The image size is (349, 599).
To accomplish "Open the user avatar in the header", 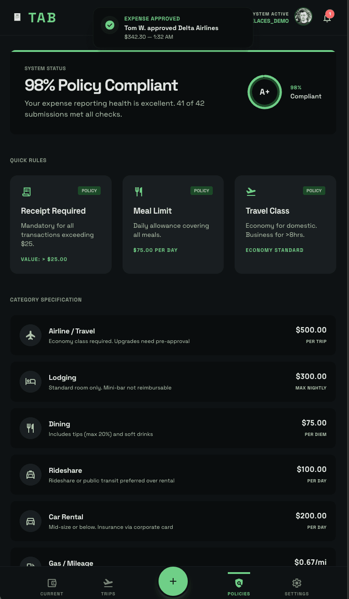I will pos(303,16).
